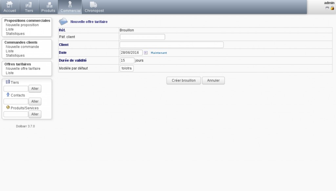Viewport: 336px width, 191px height.
Task: Click Aller next to Produits/Services search
Action: [35, 114]
